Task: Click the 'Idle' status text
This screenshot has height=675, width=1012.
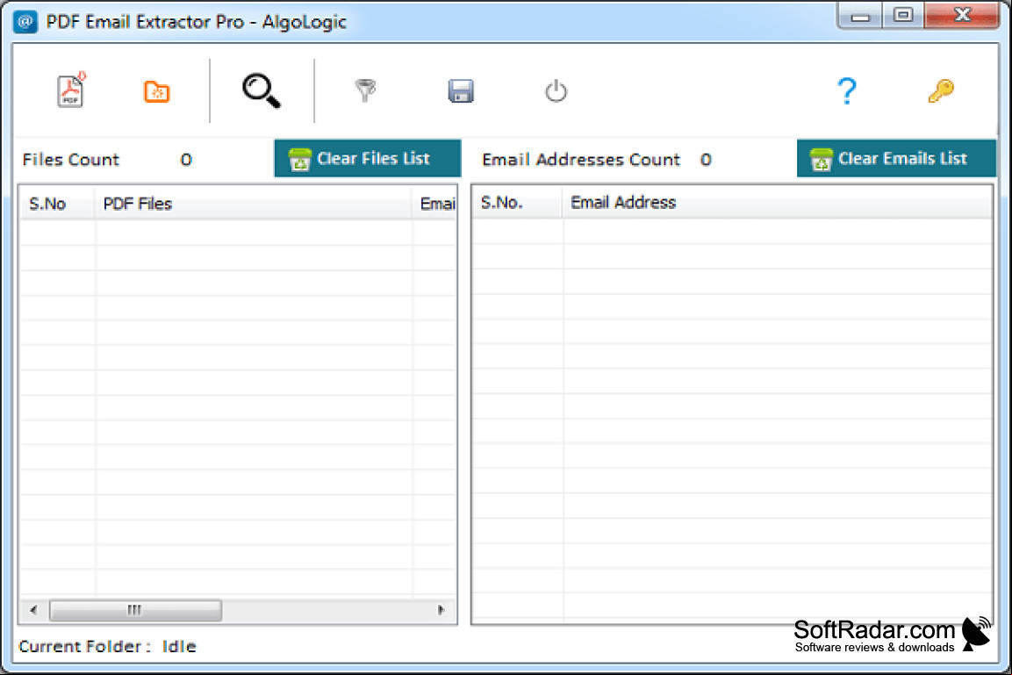Action: click(179, 647)
